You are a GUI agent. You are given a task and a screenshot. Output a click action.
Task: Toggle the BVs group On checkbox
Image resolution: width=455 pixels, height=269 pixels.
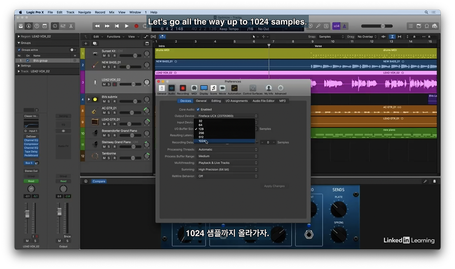pos(28,60)
